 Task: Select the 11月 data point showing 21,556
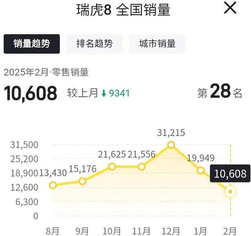click(x=142, y=167)
